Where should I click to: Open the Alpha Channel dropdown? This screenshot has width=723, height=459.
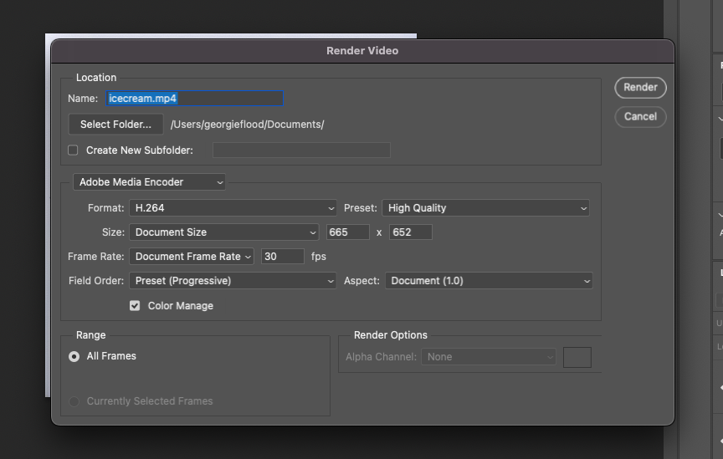(489, 357)
